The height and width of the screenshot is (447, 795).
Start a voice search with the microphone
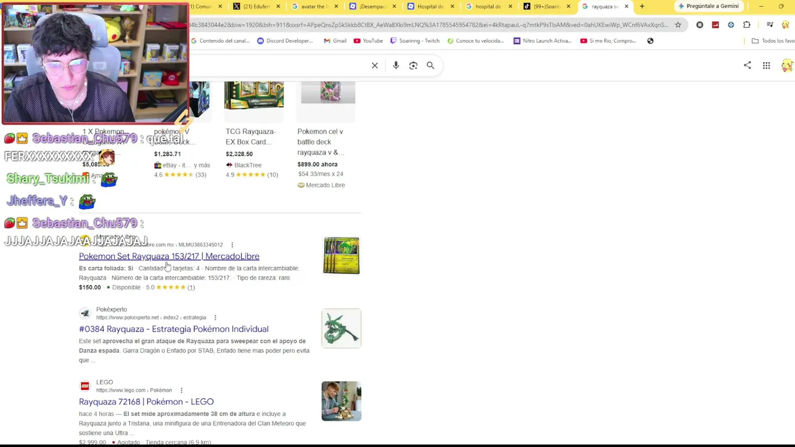click(x=396, y=65)
